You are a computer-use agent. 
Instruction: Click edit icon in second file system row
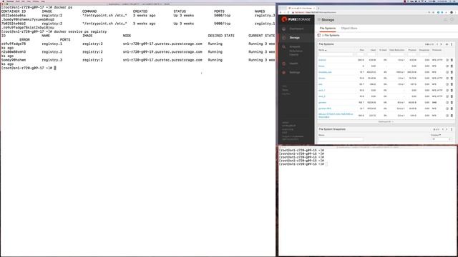447,66
